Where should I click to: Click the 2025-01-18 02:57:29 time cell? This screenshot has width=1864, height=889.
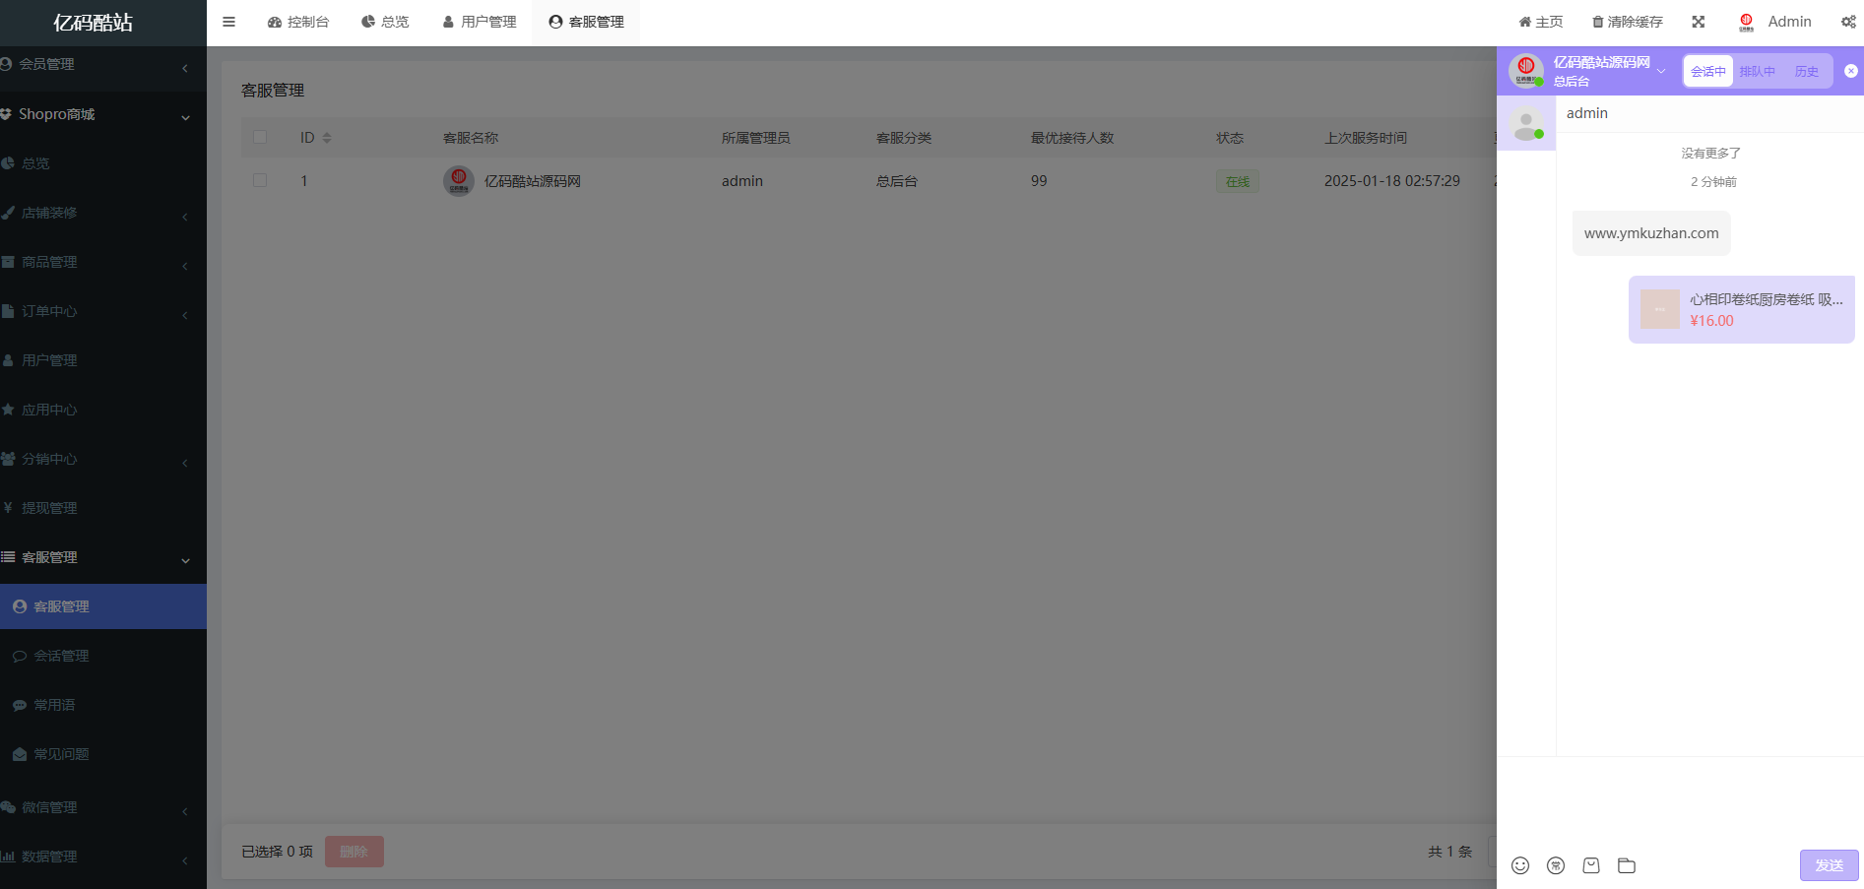click(1392, 181)
